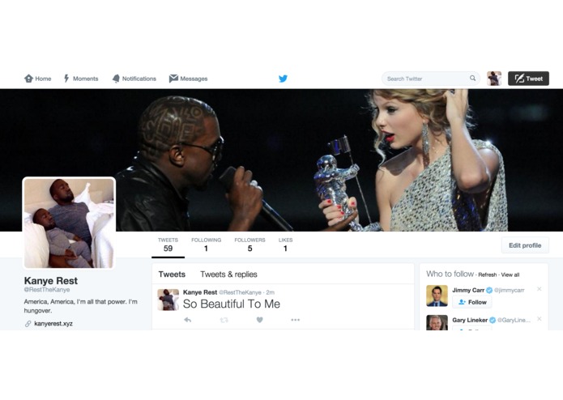Dismiss Gary Lineker follow suggestion
Viewport: 563px width, 400px height.
[x=539, y=318]
